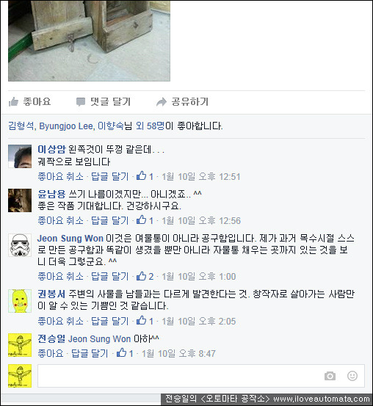The height and width of the screenshot is (406, 373).
Task: Click the 댓글 달기 speech bubble icon
Action: tap(81, 102)
